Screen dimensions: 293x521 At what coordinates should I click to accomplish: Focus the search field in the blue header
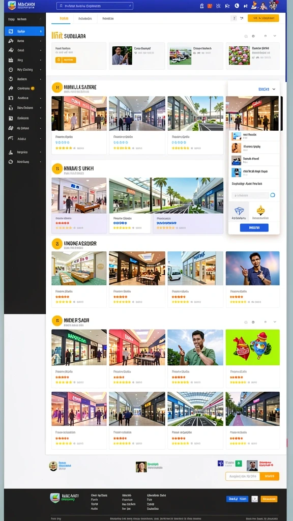95,6
